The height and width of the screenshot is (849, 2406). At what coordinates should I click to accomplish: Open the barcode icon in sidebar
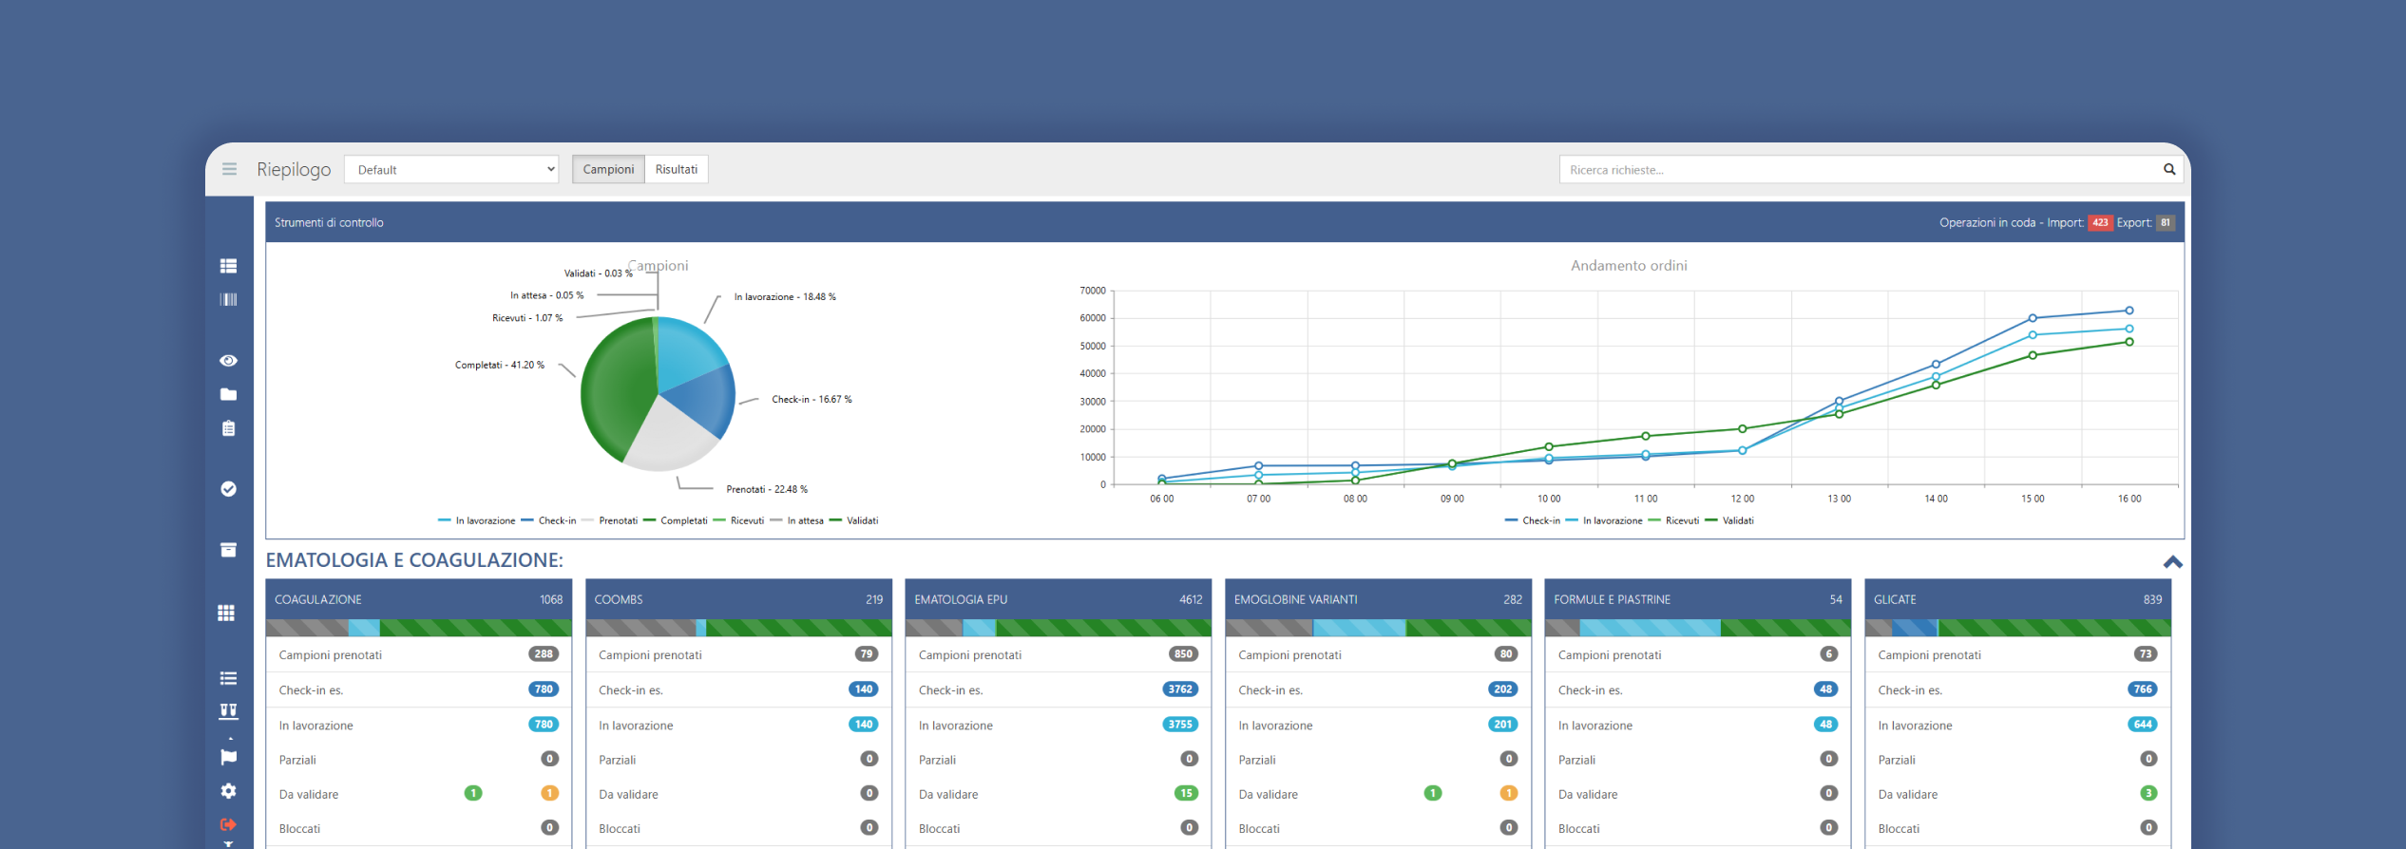click(228, 299)
